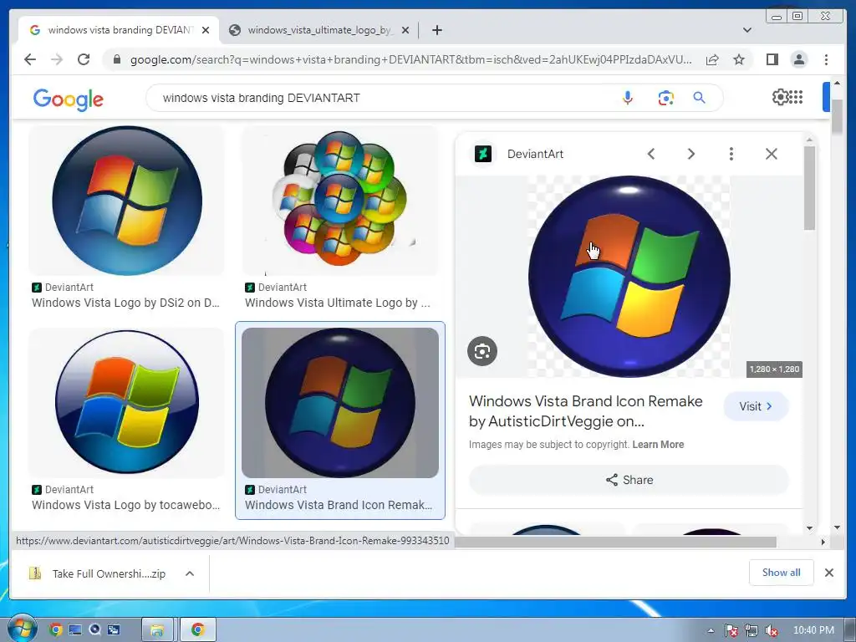Click the page vertical scrollbar thumb
The height and width of the screenshot is (642, 856).
pos(836,115)
